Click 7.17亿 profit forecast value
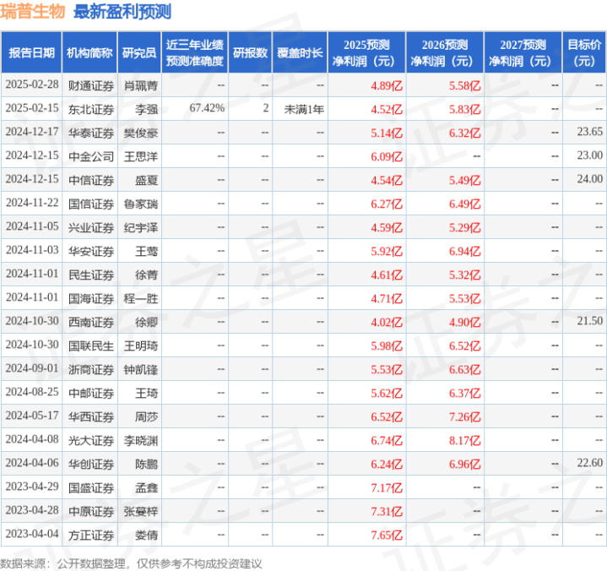This screenshot has height=571, width=607. tap(387, 487)
